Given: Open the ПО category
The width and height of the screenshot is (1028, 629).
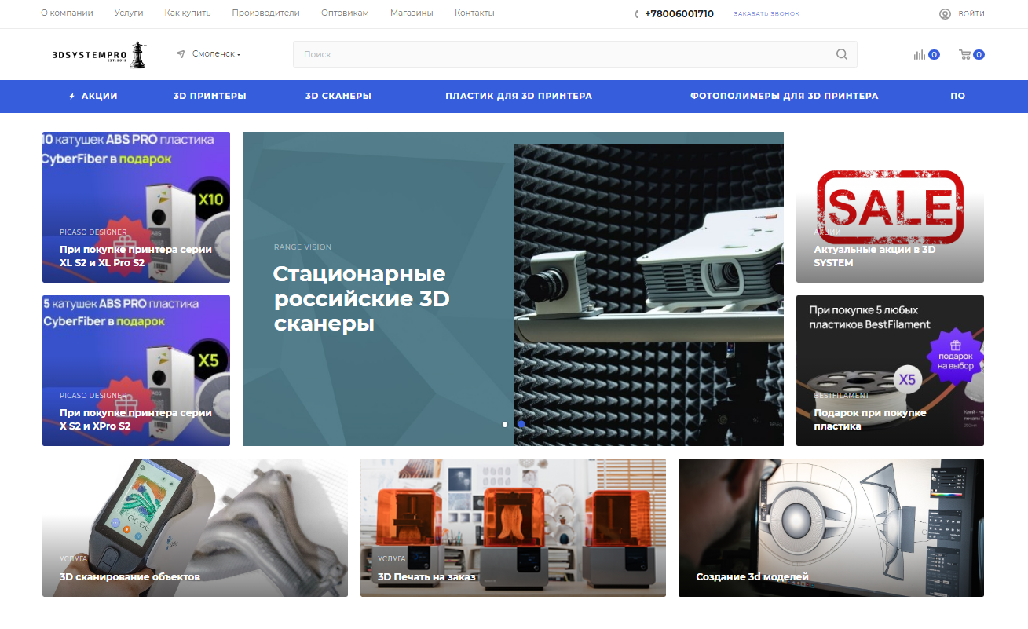Looking at the screenshot, I should pyautogui.click(x=957, y=96).
